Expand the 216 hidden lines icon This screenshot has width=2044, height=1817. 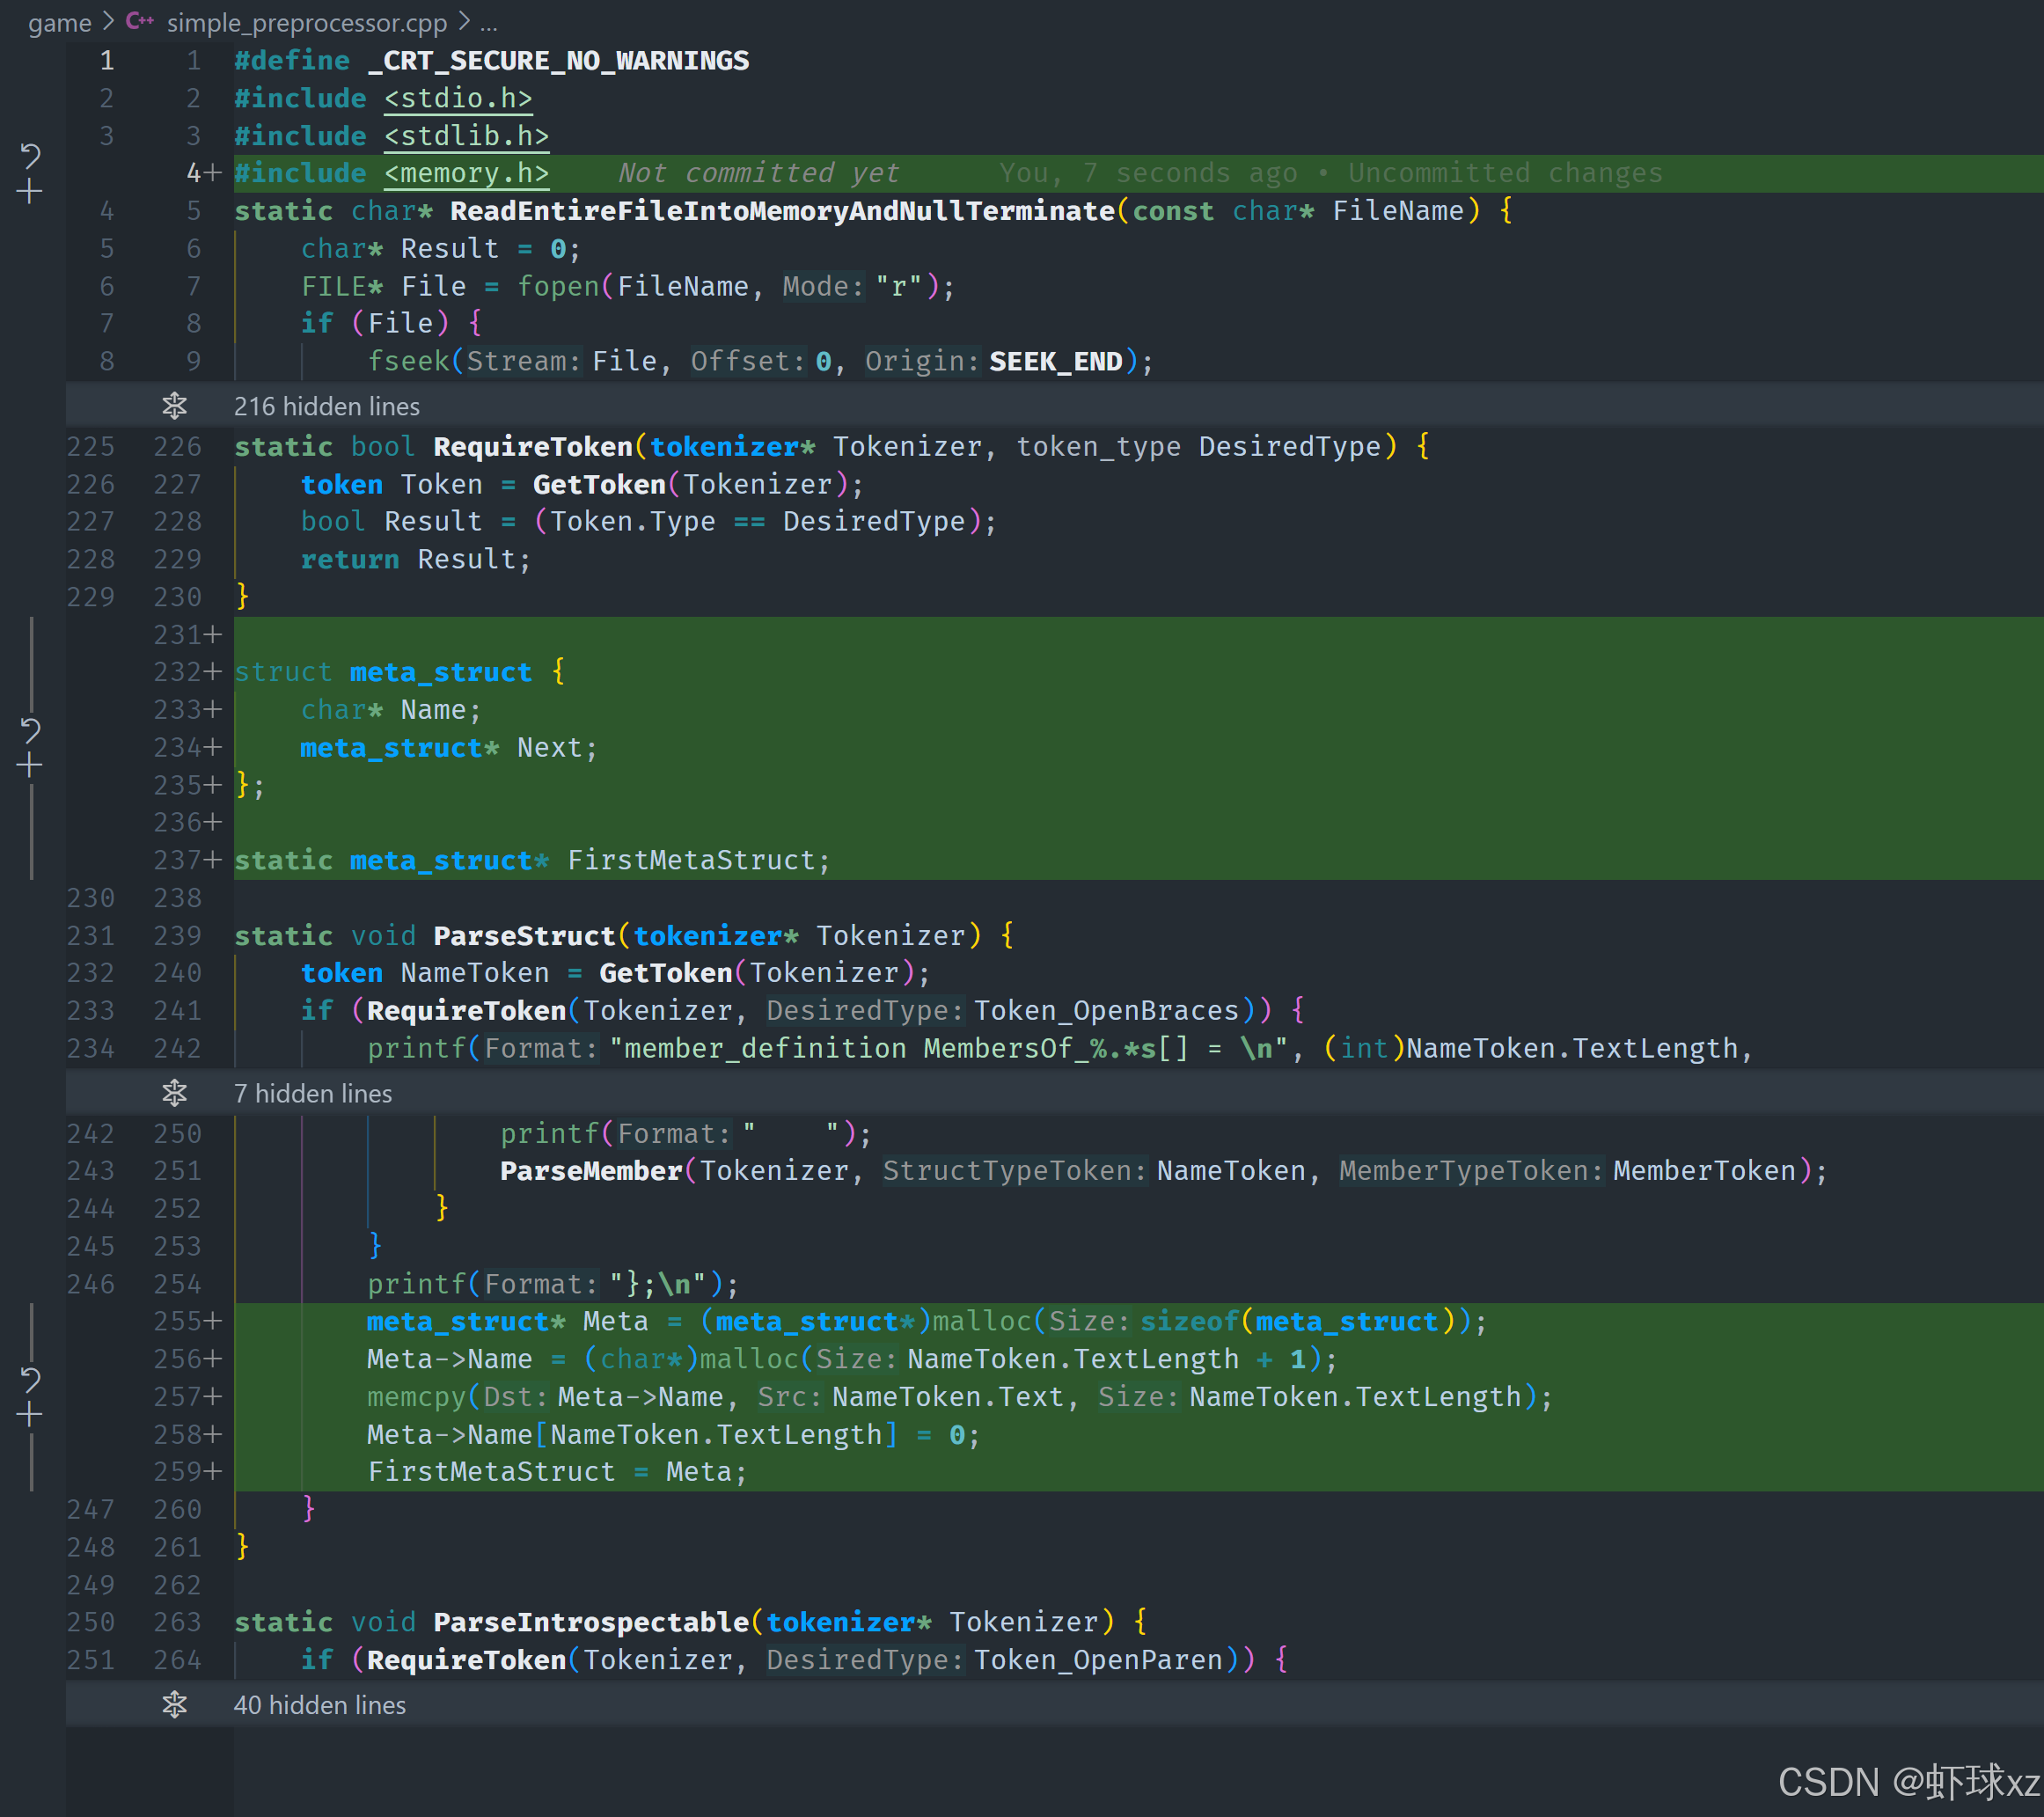(x=175, y=406)
